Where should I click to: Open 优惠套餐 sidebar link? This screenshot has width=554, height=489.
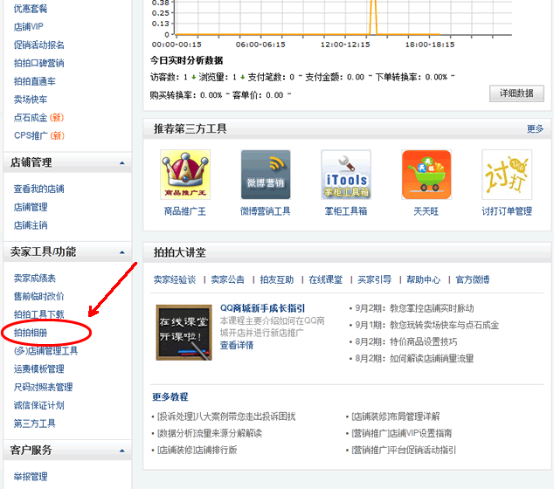(31, 9)
